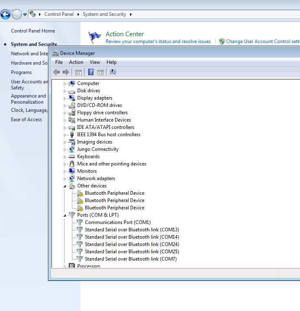The height and width of the screenshot is (311, 300).
Task: Open Programs in the sidebar
Action: click(21, 72)
